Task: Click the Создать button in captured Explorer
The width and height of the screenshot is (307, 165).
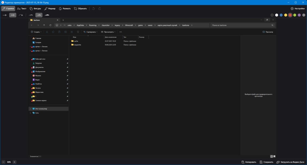Action: 36,32
